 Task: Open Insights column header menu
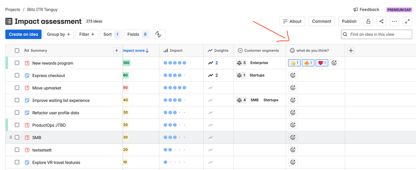click(x=218, y=51)
